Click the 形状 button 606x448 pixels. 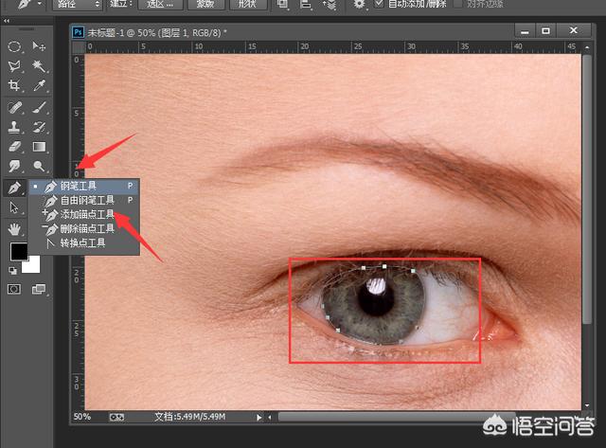coord(250,5)
